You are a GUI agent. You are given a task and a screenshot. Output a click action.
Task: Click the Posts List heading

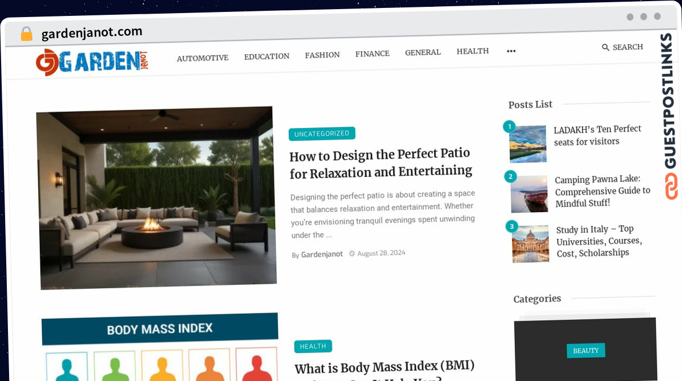530,105
